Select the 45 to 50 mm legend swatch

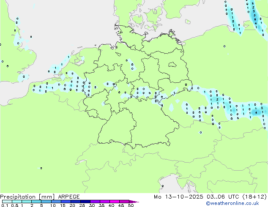pyautogui.click(x=124, y=202)
